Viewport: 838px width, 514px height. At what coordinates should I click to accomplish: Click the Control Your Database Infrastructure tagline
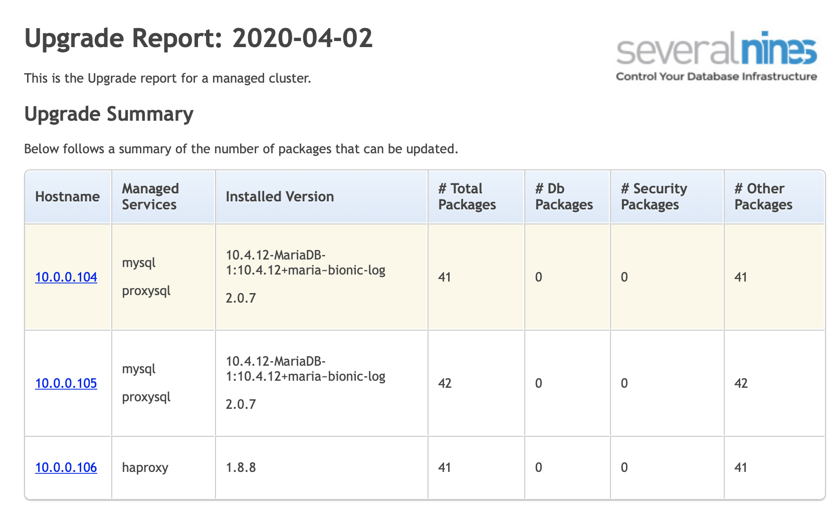[x=717, y=77]
